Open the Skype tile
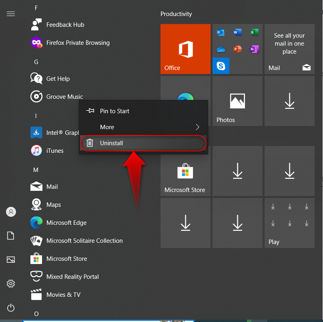The height and width of the screenshot is (322, 323). [x=221, y=66]
